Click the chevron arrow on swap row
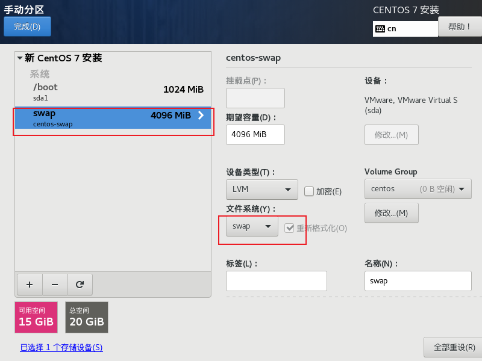Image resolution: width=482 pixels, height=361 pixels. point(201,116)
